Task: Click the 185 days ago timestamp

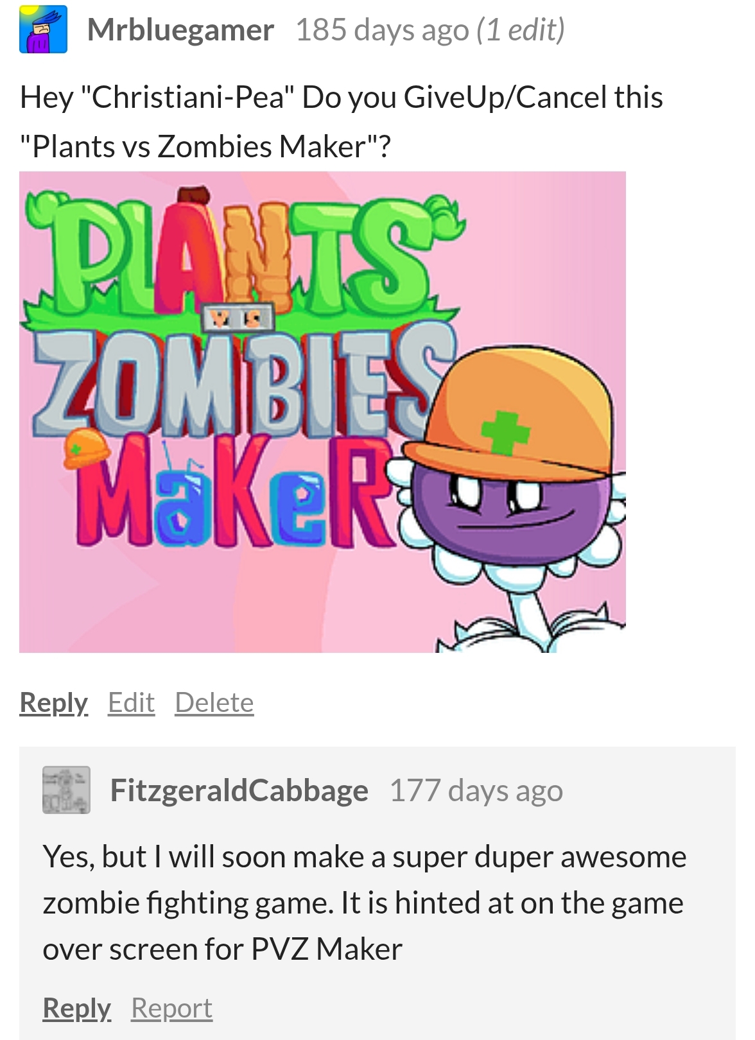Action: pos(383,30)
